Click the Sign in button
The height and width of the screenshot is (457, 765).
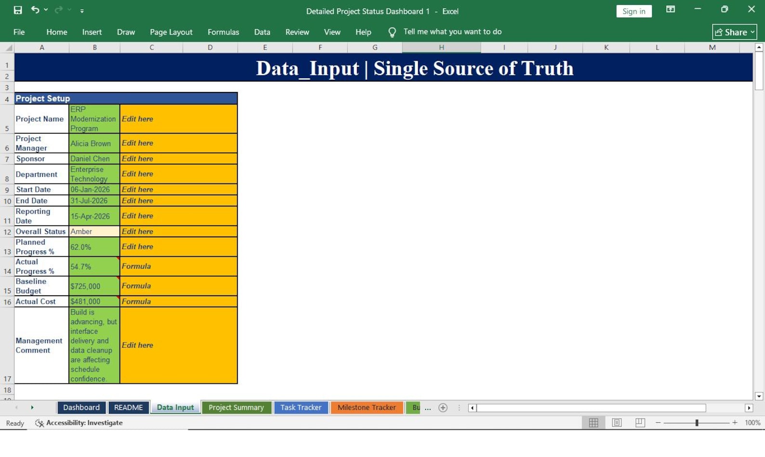point(633,11)
